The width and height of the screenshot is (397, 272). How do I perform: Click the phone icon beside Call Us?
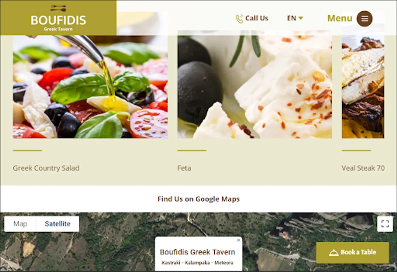[239, 19]
